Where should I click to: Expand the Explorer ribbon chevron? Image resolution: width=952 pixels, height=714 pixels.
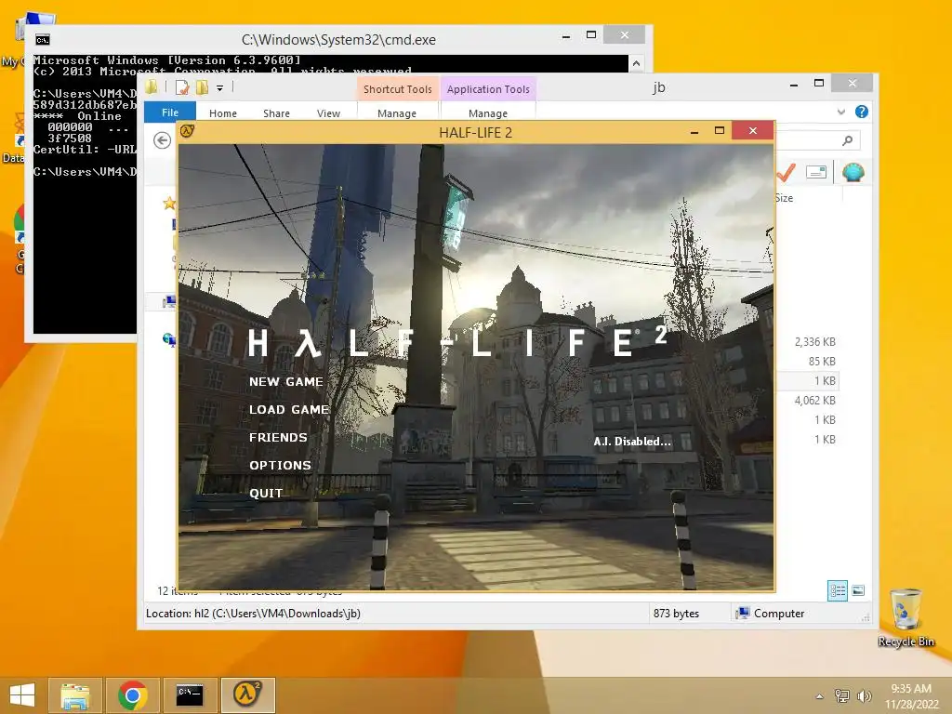[x=840, y=112]
